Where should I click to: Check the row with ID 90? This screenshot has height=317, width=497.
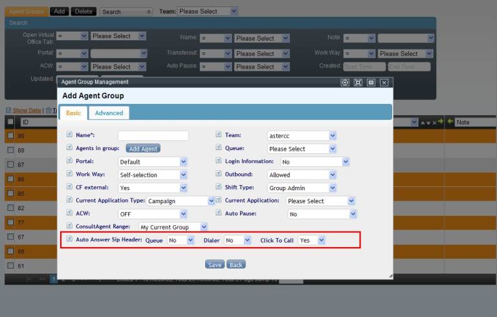coord(10,135)
